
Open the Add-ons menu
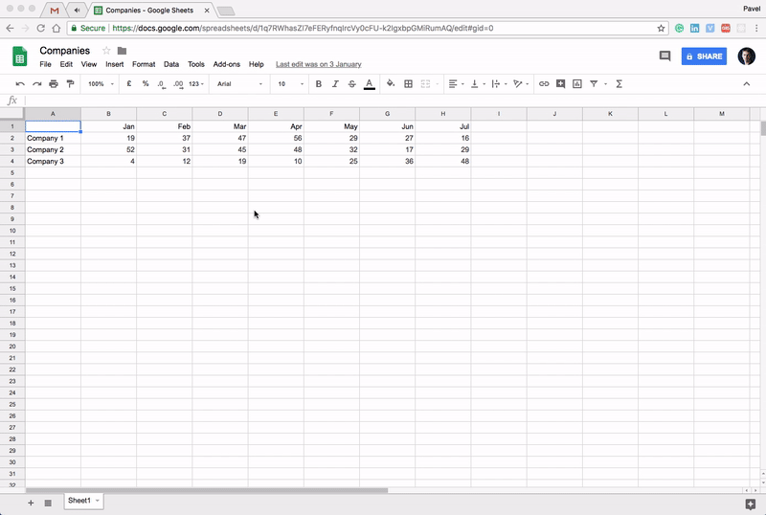[227, 64]
